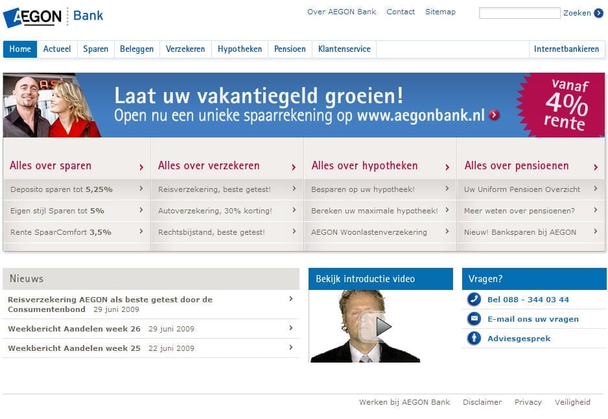Click the envelope icon for e-mail questions
Screen dimensions: 608x419
click(x=474, y=318)
